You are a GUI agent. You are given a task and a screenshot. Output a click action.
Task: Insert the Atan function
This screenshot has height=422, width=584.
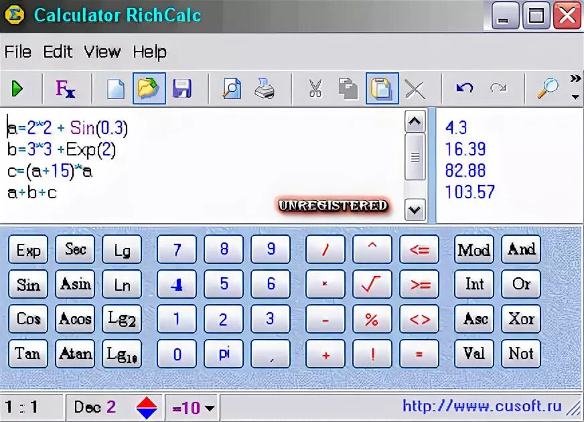pyautogui.click(x=75, y=354)
